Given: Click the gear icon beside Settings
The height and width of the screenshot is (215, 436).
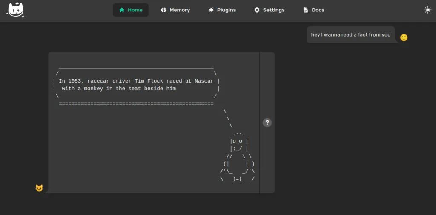Looking at the screenshot, I should pos(257,10).
